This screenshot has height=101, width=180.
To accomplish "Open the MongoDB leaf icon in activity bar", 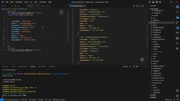I will tap(177, 49).
